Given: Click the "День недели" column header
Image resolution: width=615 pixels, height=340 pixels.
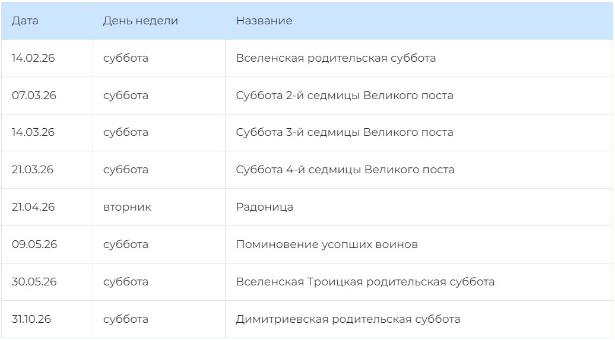Looking at the screenshot, I should 140,21.
